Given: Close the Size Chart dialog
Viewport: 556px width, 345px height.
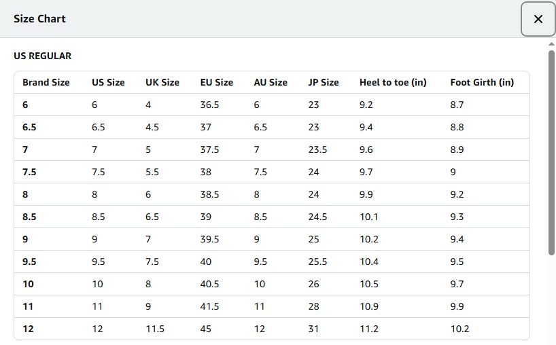Looking at the screenshot, I should coord(538,19).
